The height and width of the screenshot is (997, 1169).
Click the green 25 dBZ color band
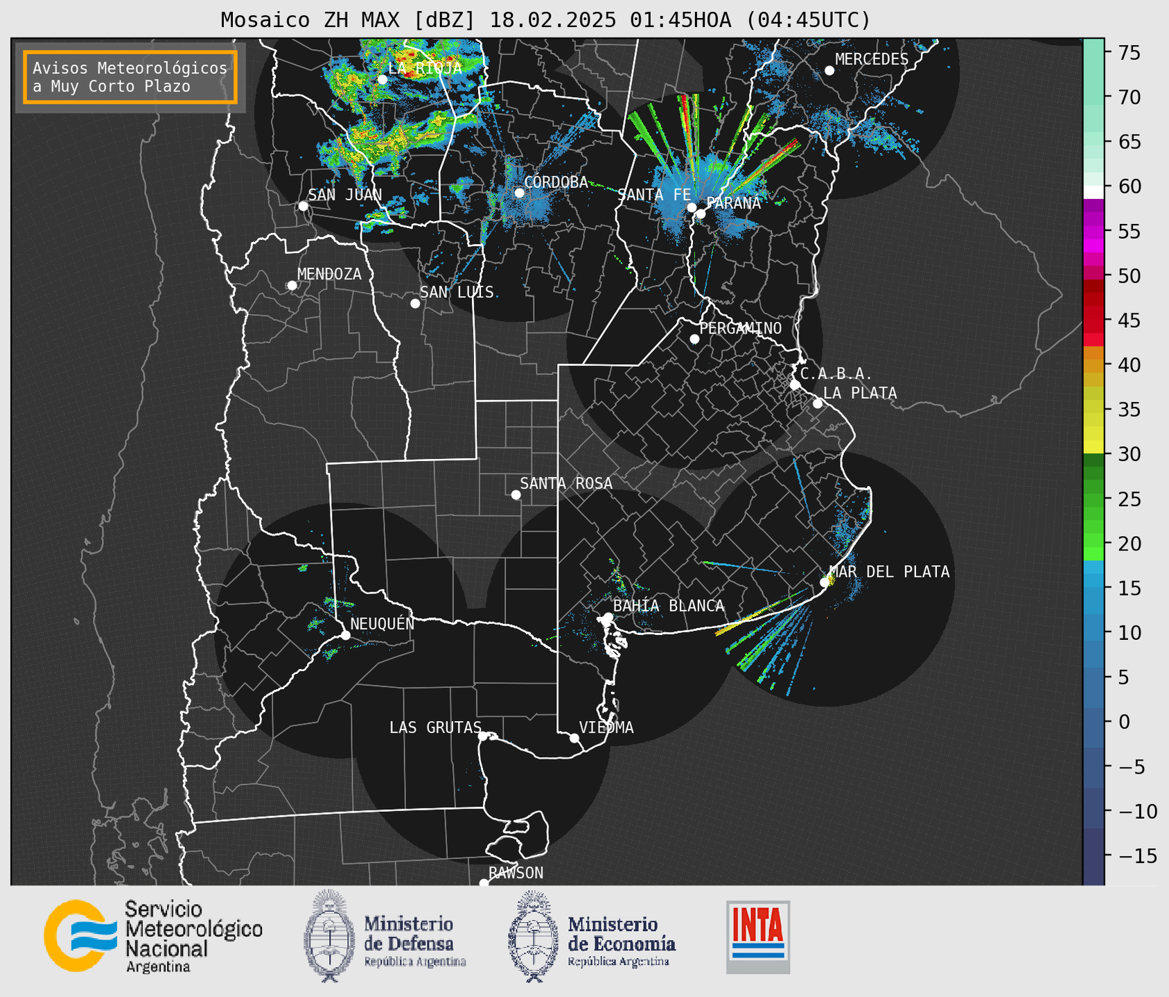(x=1093, y=500)
